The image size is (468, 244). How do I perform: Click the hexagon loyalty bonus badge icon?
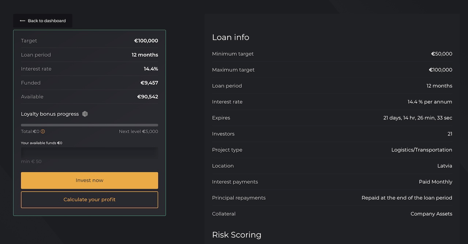(x=85, y=114)
